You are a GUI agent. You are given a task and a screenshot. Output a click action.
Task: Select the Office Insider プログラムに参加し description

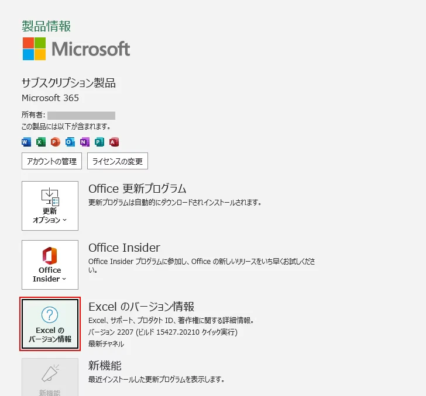(x=202, y=266)
